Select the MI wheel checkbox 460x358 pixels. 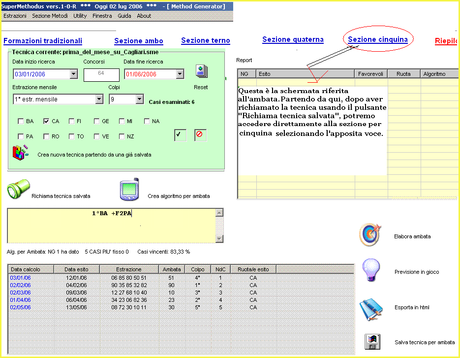122,121
